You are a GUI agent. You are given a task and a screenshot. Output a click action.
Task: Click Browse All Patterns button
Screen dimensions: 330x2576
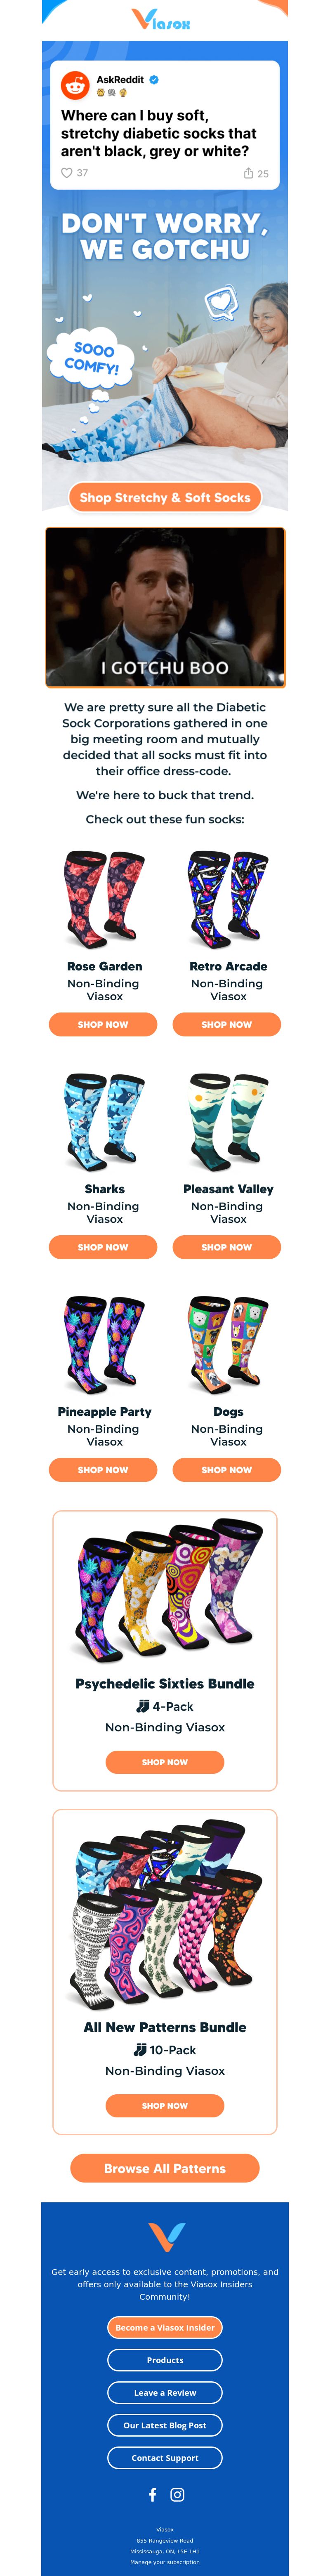165,2168
